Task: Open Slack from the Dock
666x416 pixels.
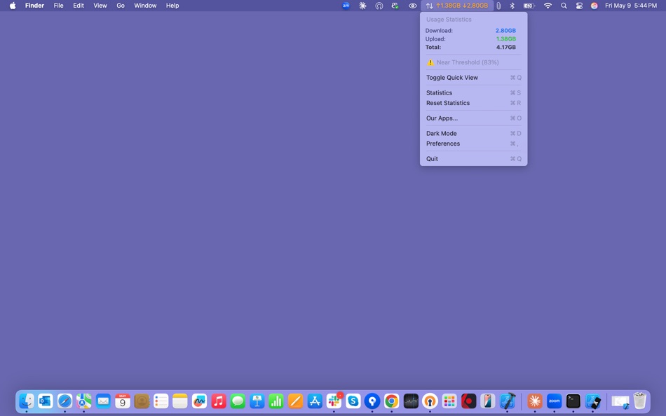Action: point(334,401)
